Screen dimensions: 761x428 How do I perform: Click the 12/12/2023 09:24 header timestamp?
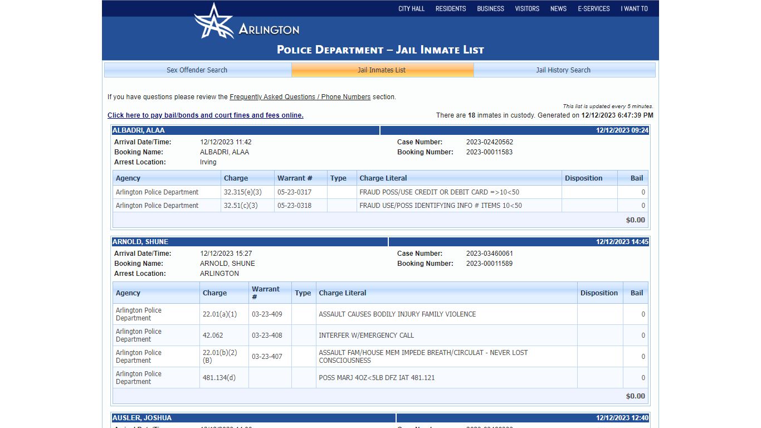click(x=622, y=130)
